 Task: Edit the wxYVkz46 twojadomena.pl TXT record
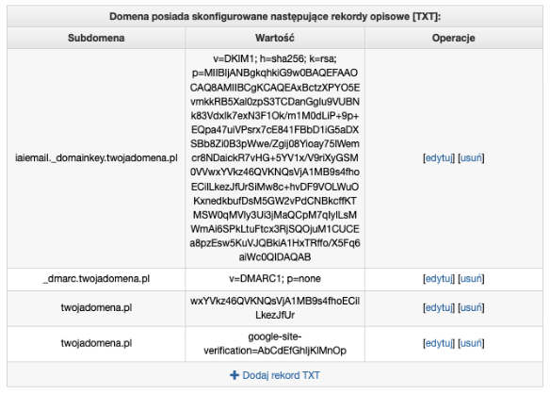tap(439, 308)
